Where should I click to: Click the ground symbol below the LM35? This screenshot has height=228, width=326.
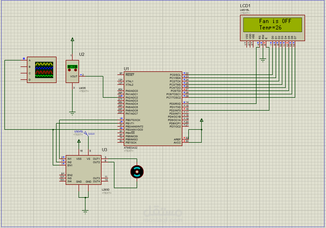72,113
